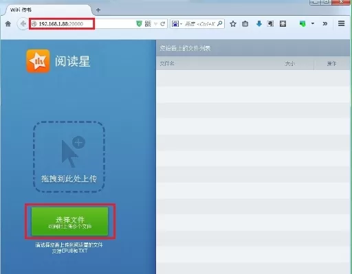Bookmark this page with star icon
The width and height of the screenshot is (352, 274).
[x=233, y=23]
